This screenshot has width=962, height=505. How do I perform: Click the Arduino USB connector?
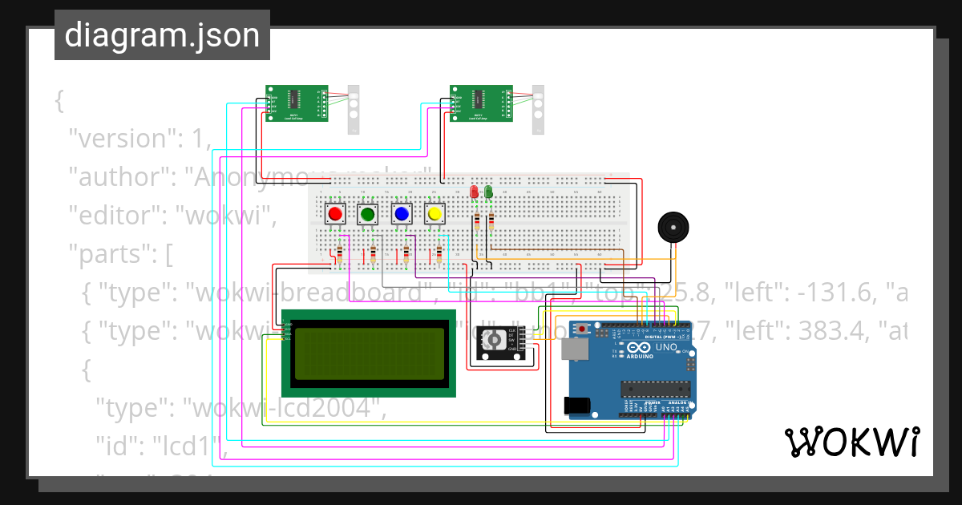point(575,350)
